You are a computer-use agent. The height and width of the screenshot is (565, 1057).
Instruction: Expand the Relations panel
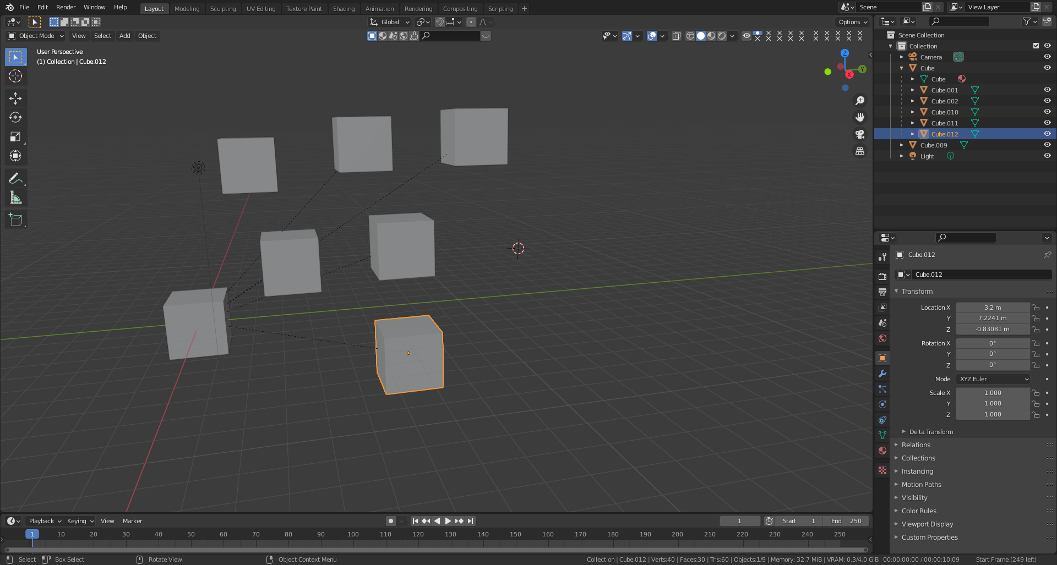coord(916,445)
